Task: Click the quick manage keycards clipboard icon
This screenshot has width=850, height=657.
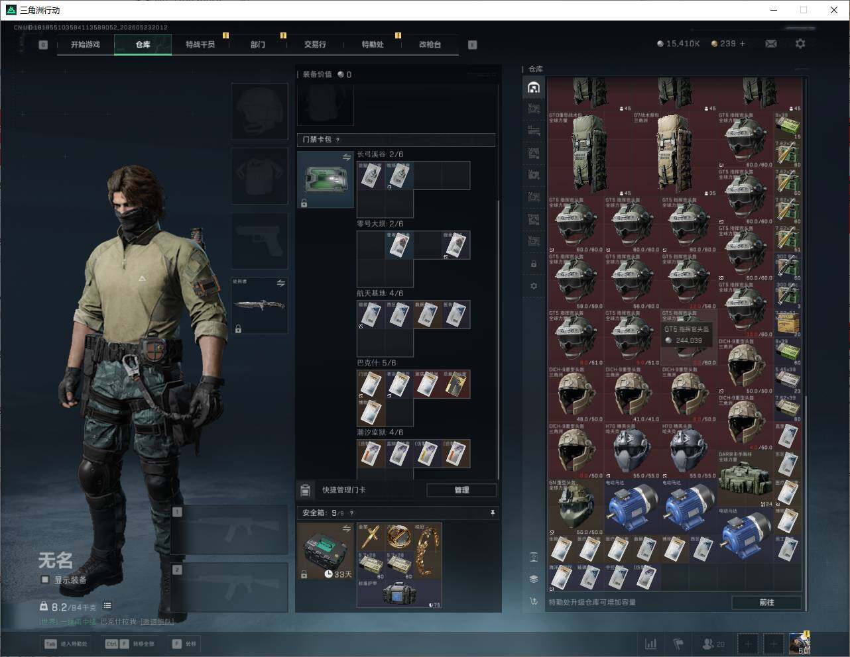Action: [x=305, y=490]
